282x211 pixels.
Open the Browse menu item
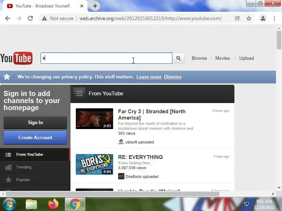(199, 58)
